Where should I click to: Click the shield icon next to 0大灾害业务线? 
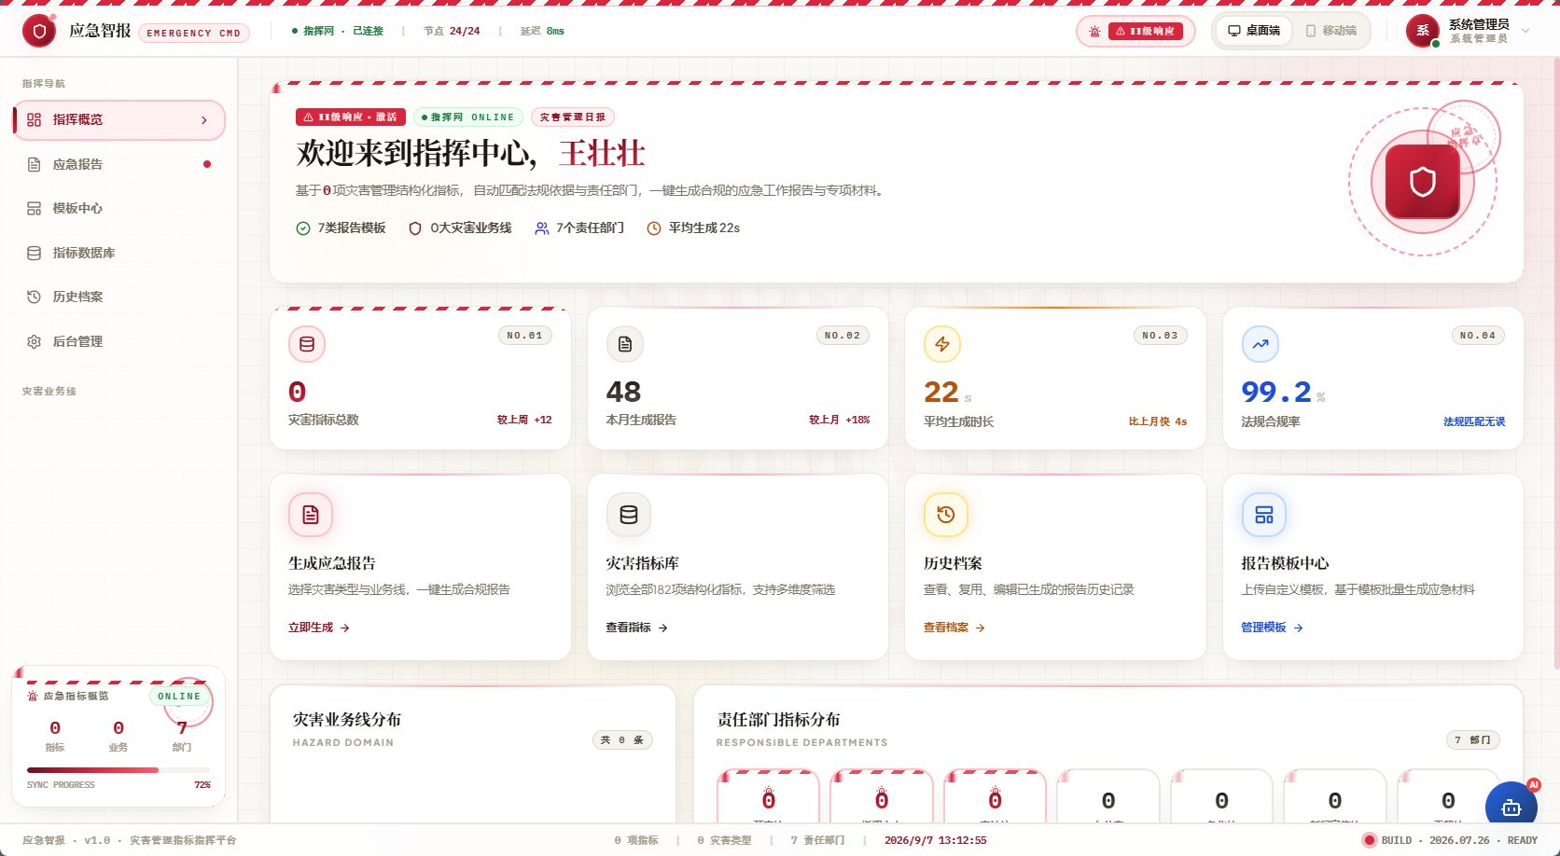tap(415, 228)
